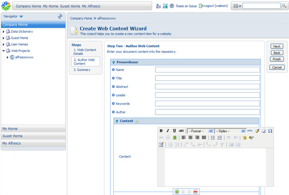Click the Abstract input field
Viewport: 289px width, 195px height.
pos(207,87)
